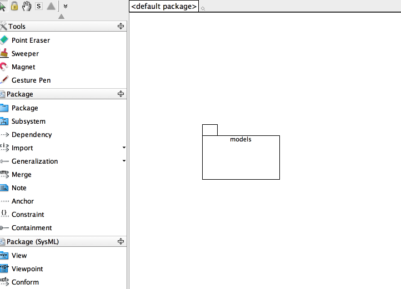This screenshot has height=289, width=401.
Task: Activate the hand pan tool
Action: point(26,6)
